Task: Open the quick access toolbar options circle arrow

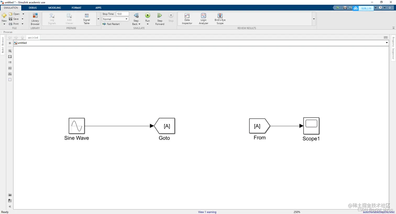Action: tap(390, 8)
